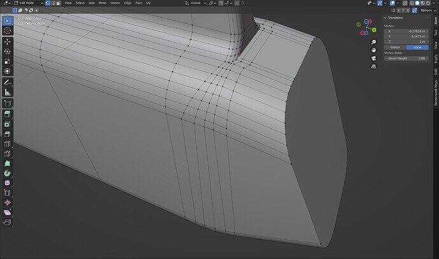This screenshot has height=259, width=439.
Task: Select the Rotate tool
Action: pyautogui.click(x=8, y=52)
